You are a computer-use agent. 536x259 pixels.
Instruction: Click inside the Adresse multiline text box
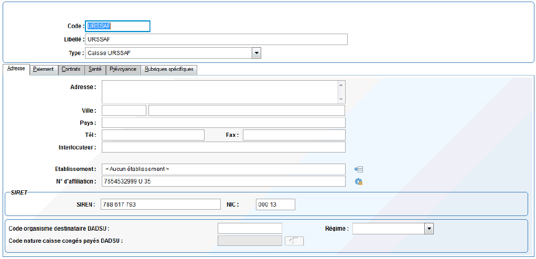click(223, 92)
